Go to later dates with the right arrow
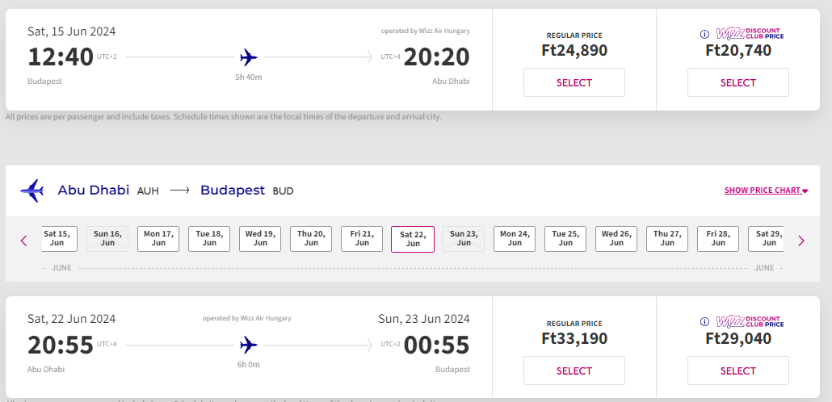Image resolution: width=832 pixels, height=402 pixels. click(801, 240)
